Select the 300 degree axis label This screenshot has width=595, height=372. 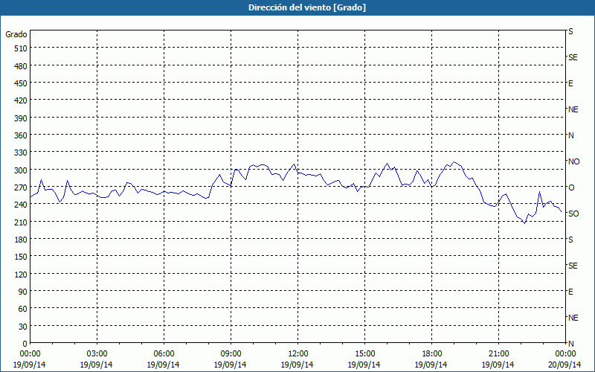click(x=21, y=170)
